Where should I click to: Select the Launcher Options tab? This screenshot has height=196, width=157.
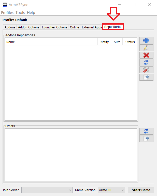point(54,27)
